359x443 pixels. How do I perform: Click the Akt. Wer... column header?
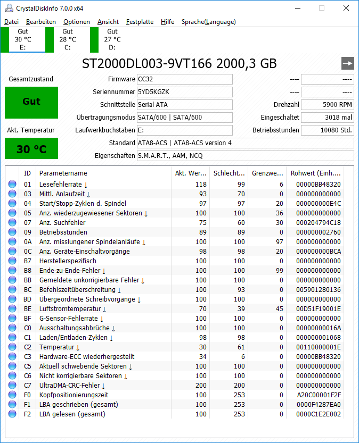click(190, 173)
